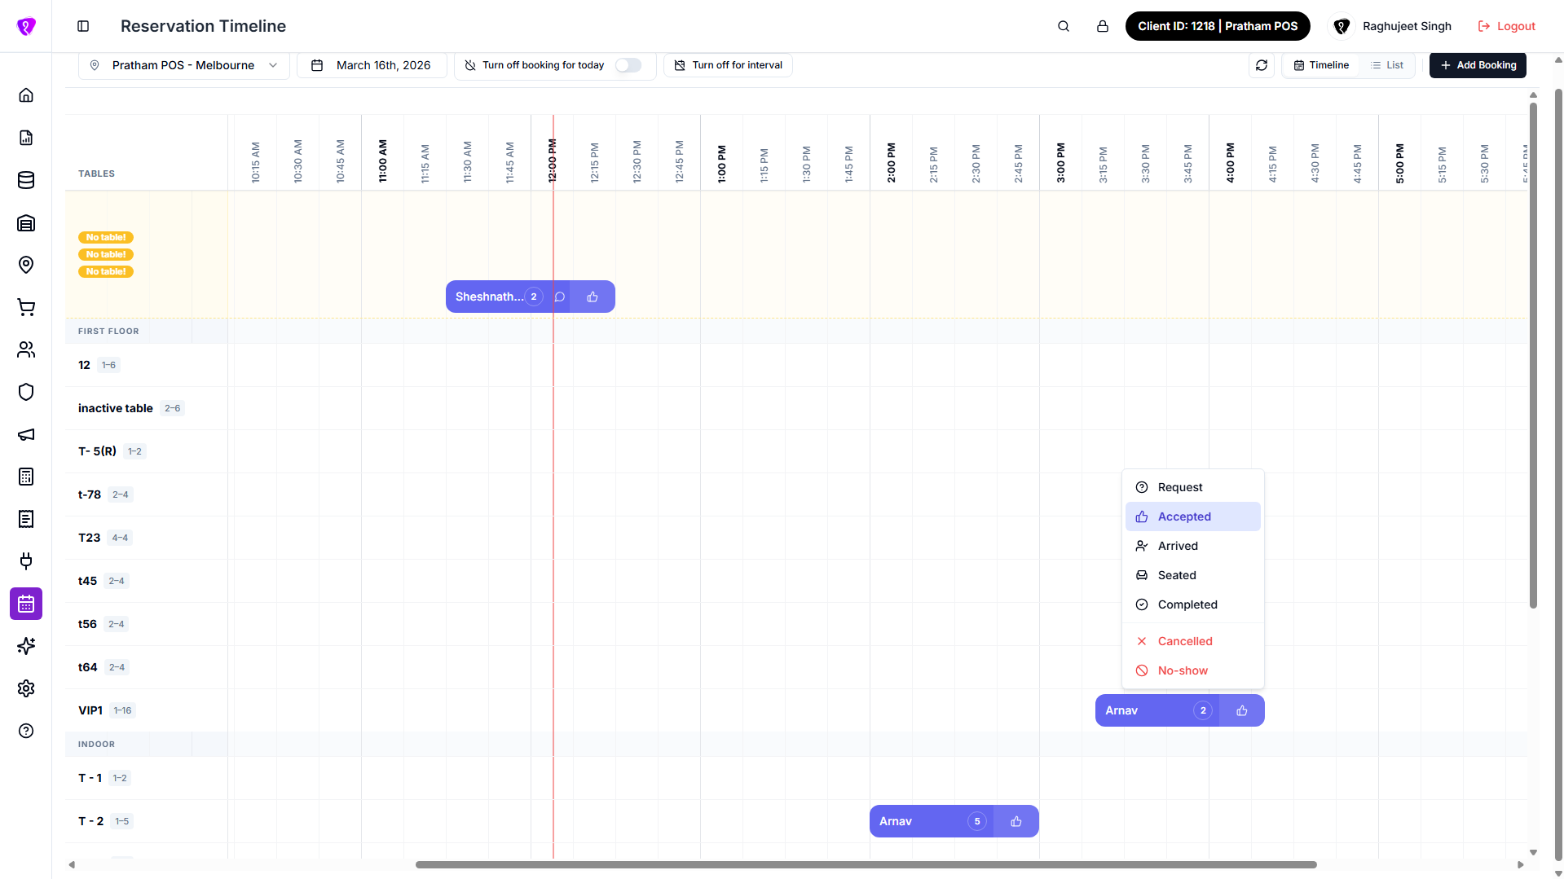The width and height of the screenshot is (1564, 879).
Task: Click the 12:00 PM time marker
Action: [x=553, y=160]
